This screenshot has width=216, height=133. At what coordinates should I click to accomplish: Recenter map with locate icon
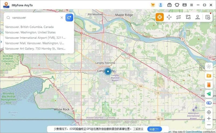click(209, 112)
